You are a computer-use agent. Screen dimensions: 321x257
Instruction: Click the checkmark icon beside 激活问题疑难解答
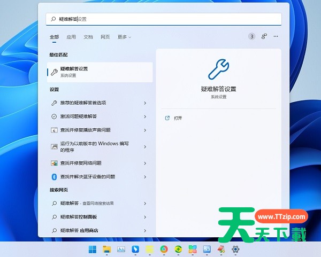pos(54,116)
